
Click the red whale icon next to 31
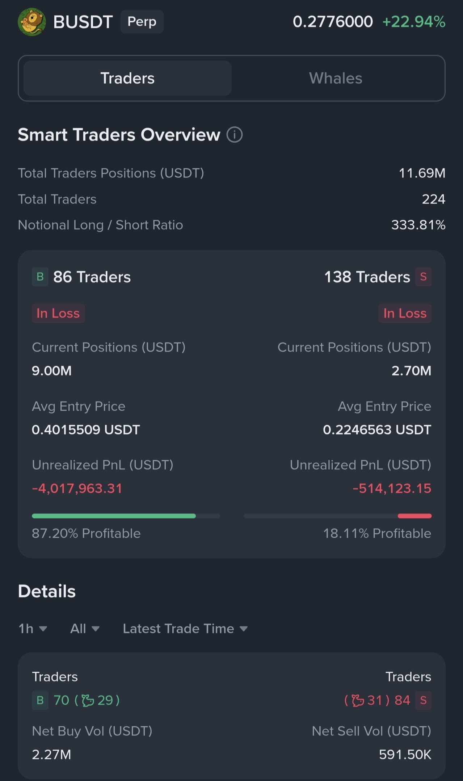(358, 700)
